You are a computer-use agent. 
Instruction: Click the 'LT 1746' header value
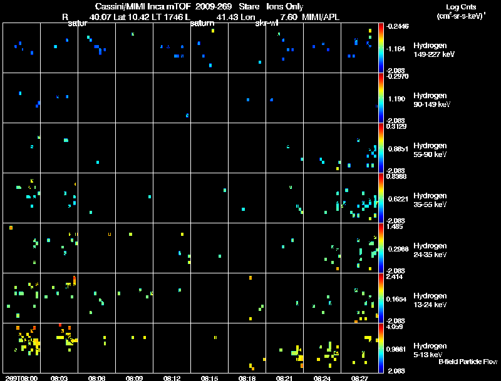(x=168, y=17)
